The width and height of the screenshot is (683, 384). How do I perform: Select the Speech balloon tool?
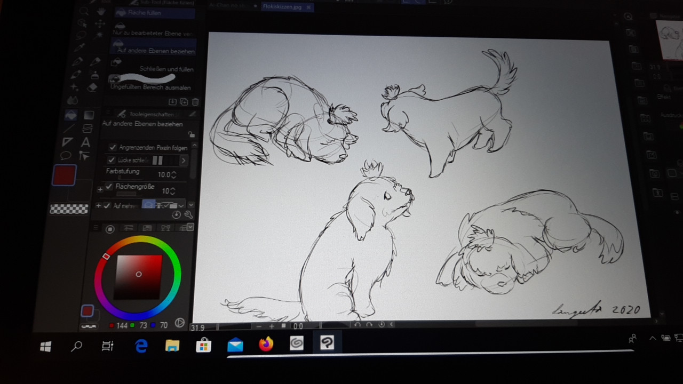tap(66, 156)
